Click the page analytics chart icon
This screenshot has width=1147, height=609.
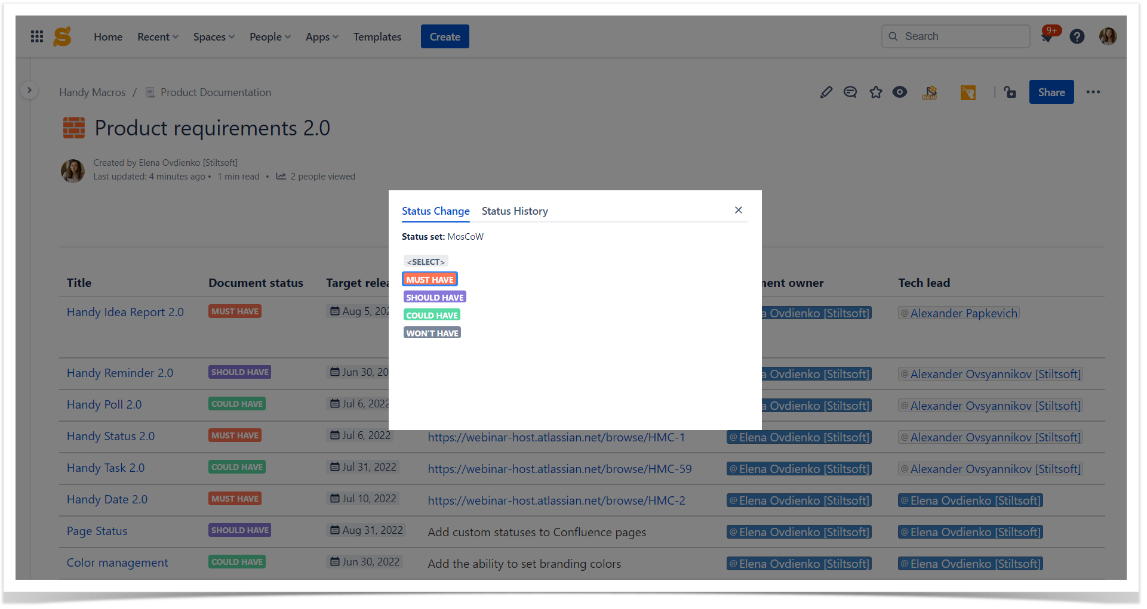pos(281,176)
